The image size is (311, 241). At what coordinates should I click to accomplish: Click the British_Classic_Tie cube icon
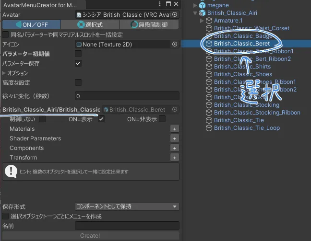point(209,120)
